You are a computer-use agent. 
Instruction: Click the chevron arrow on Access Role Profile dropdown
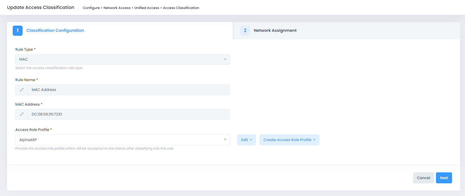225,140
